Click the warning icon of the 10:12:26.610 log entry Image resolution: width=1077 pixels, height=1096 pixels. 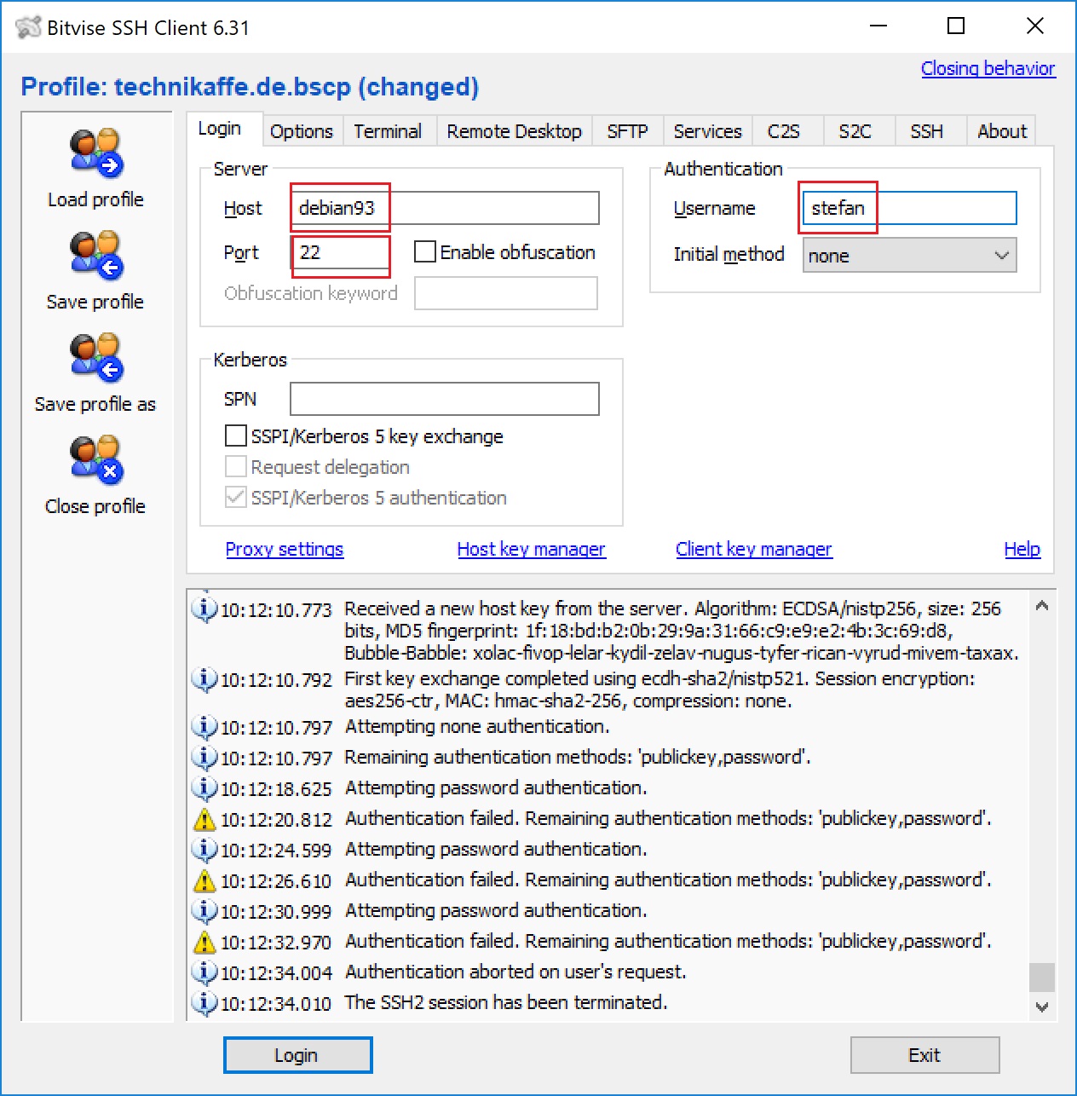coord(204,881)
